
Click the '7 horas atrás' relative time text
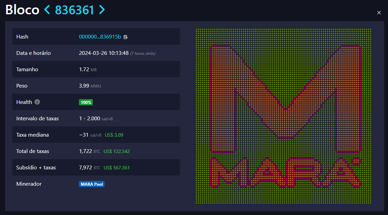pyautogui.click(x=143, y=53)
